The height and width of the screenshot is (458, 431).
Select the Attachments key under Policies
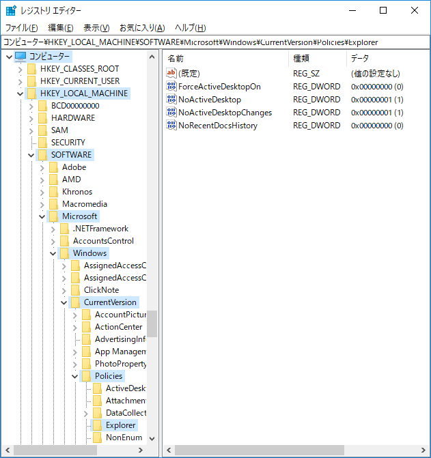[x=126, y=401]
